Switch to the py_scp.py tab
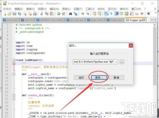159x118 pixels. click(76, 20)
